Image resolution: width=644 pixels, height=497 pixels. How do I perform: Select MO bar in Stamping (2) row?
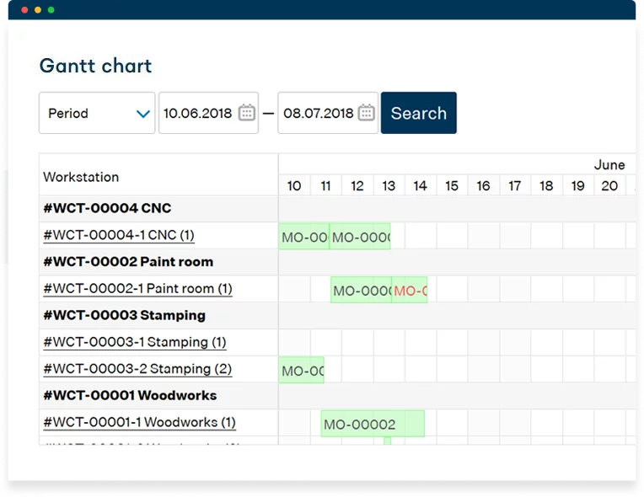(302, 370)
